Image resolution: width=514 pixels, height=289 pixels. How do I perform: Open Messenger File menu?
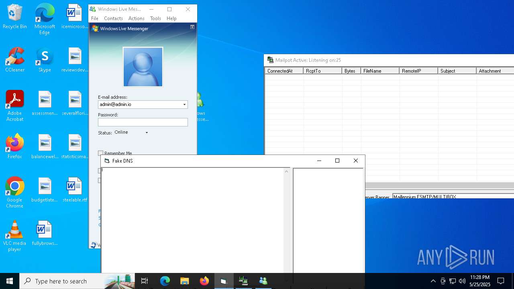95,18
